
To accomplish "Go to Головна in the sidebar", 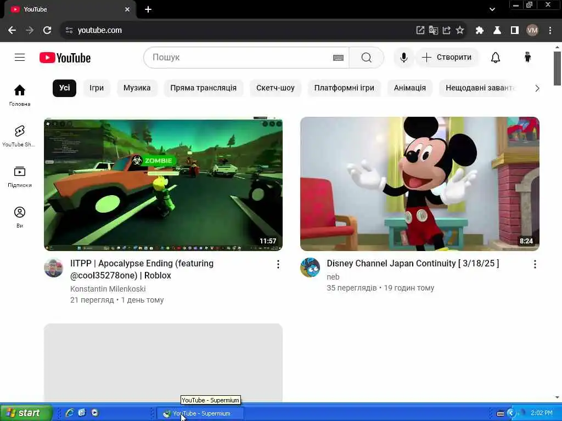I will (20, 95).
